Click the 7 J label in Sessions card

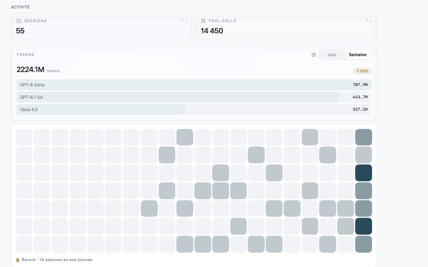[x=184, y=21]
